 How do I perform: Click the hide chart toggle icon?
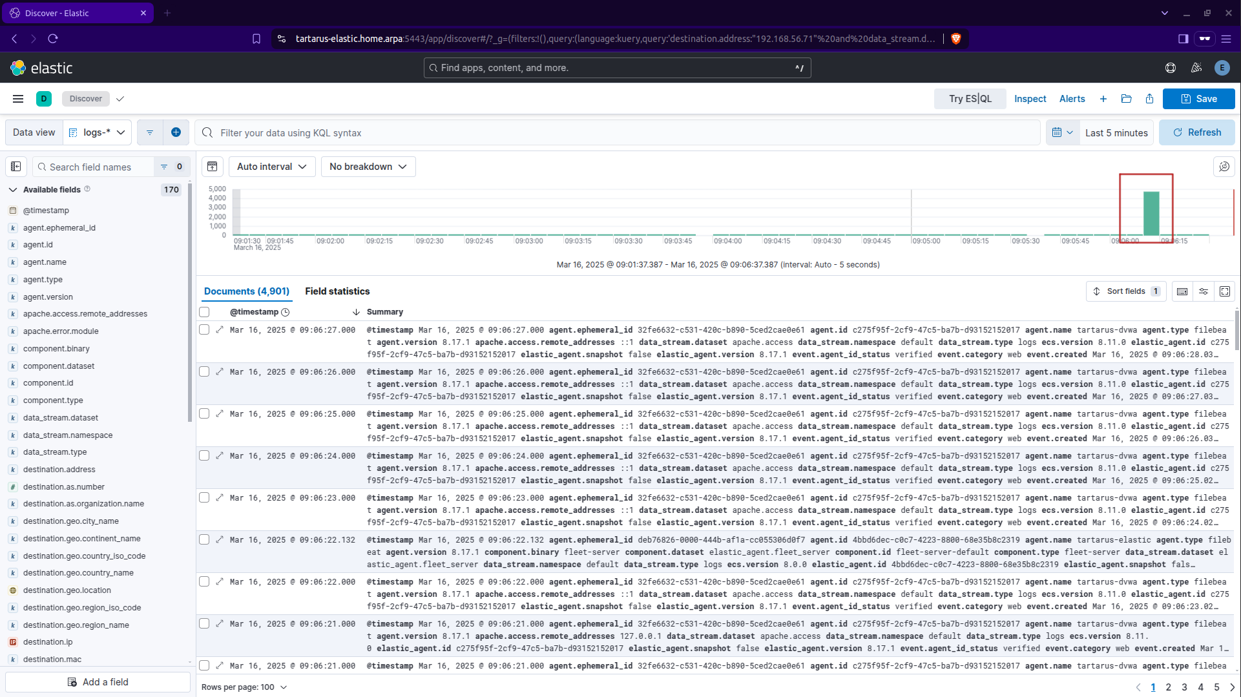pyautogui.click(x=213, y=167)
